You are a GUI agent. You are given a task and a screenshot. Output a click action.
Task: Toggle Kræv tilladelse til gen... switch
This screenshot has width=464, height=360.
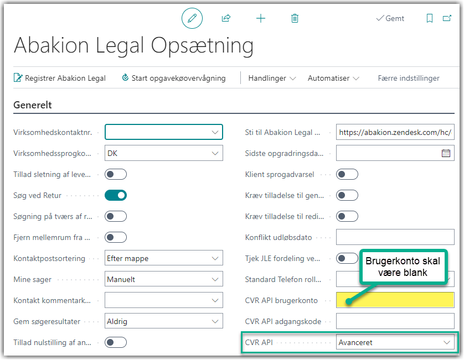tap(347, 195)
